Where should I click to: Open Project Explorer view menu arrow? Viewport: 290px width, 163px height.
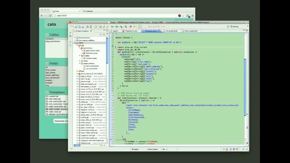coord(107,34)
